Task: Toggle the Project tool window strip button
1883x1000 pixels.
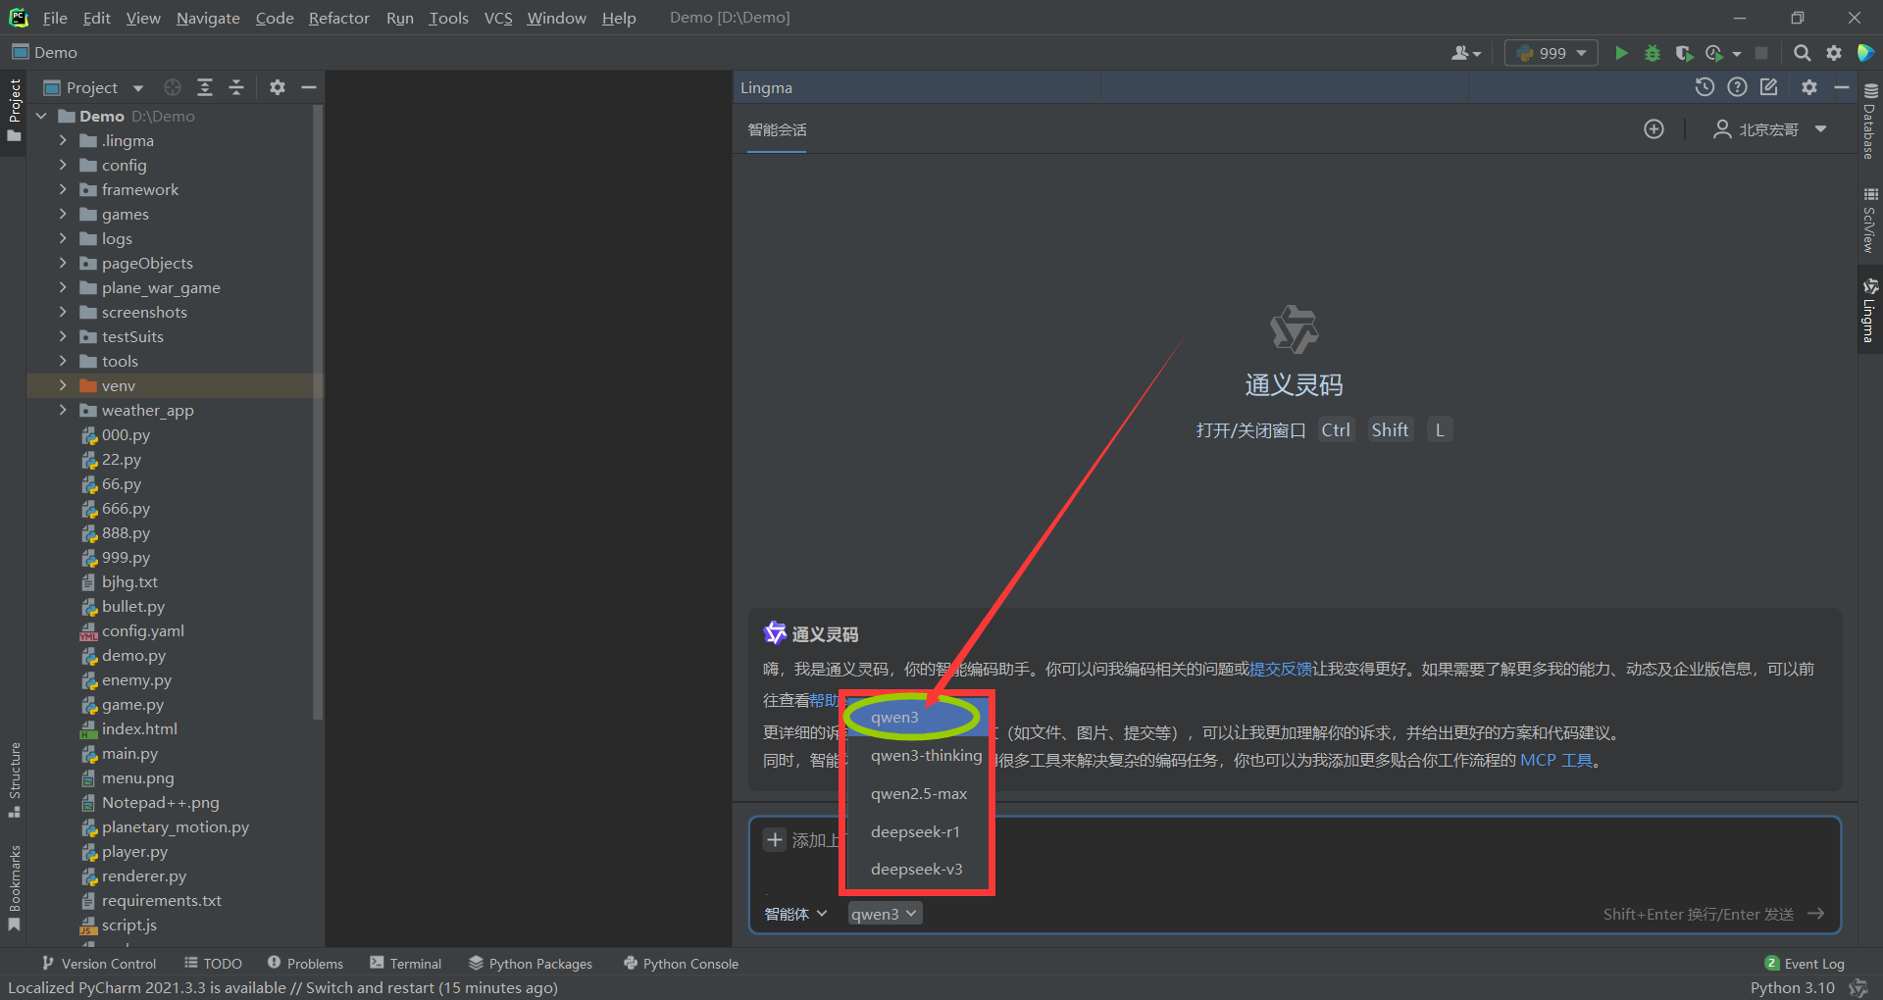Action: point(14,108)
